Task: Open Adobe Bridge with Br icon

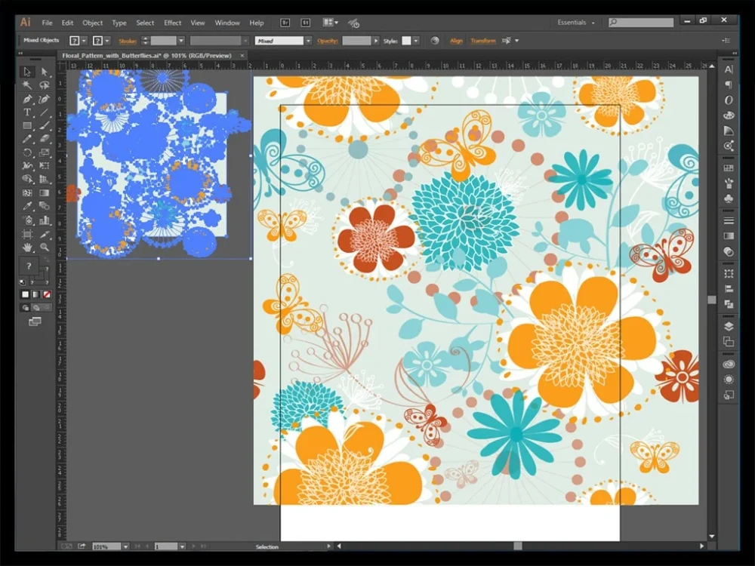Action: (285, 23)
